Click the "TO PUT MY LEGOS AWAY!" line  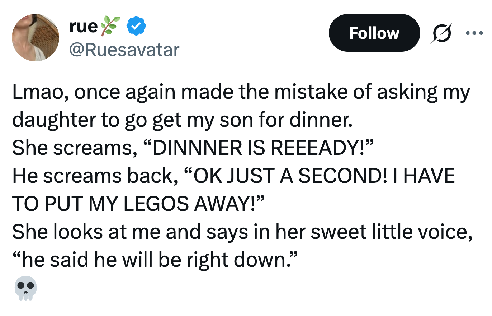point(138,204)
